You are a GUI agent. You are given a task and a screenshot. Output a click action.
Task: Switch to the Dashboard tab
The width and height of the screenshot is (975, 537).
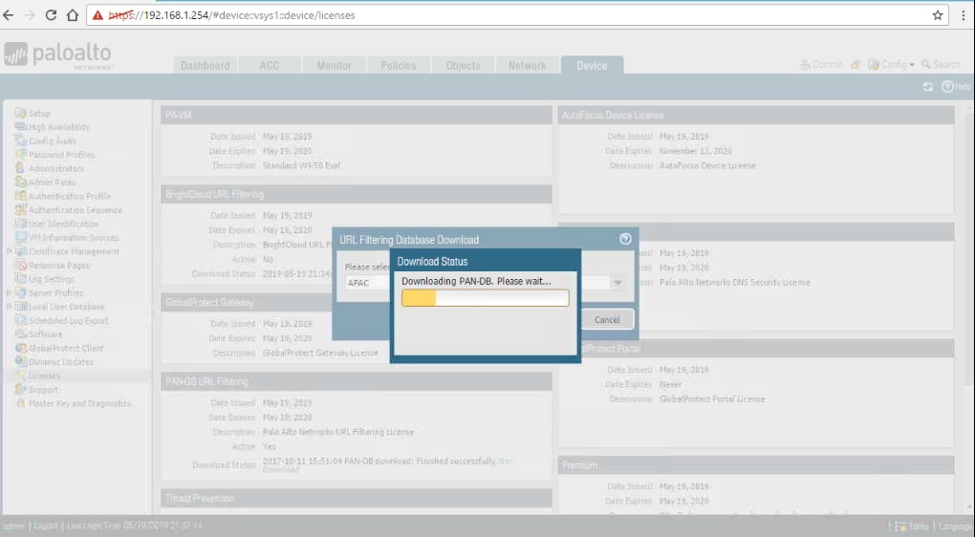click(x=206, y=65)
